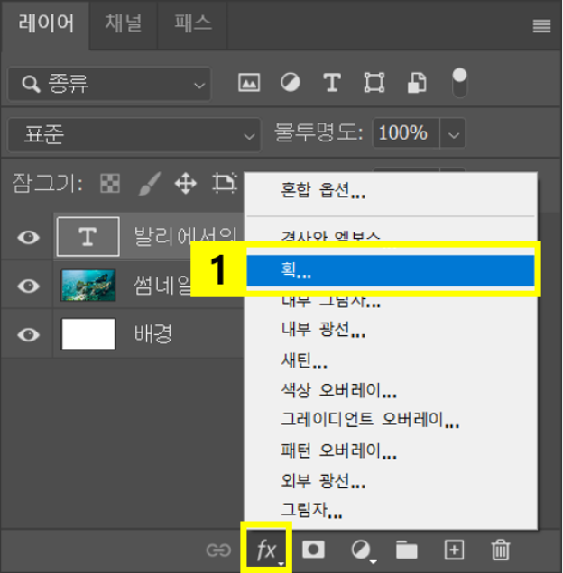Viewport: 563px width, 573px height.
Task: Select the text layer T thumbnail
Action: point(88,236)
